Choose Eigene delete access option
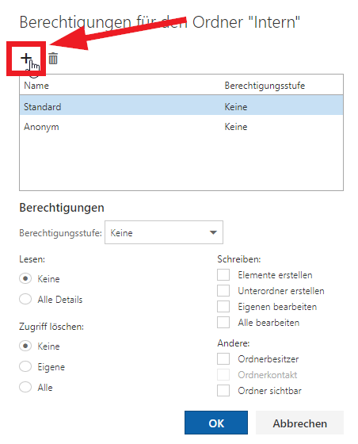This screenshot has height=444, width=358. click(x=25, y=366)
